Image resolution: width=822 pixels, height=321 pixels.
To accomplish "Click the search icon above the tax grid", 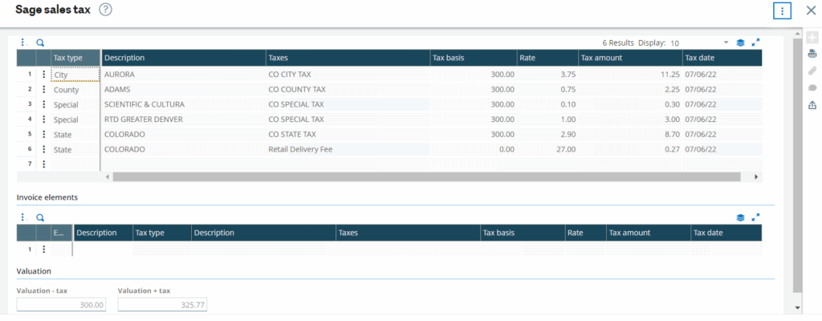I will 40,43.
